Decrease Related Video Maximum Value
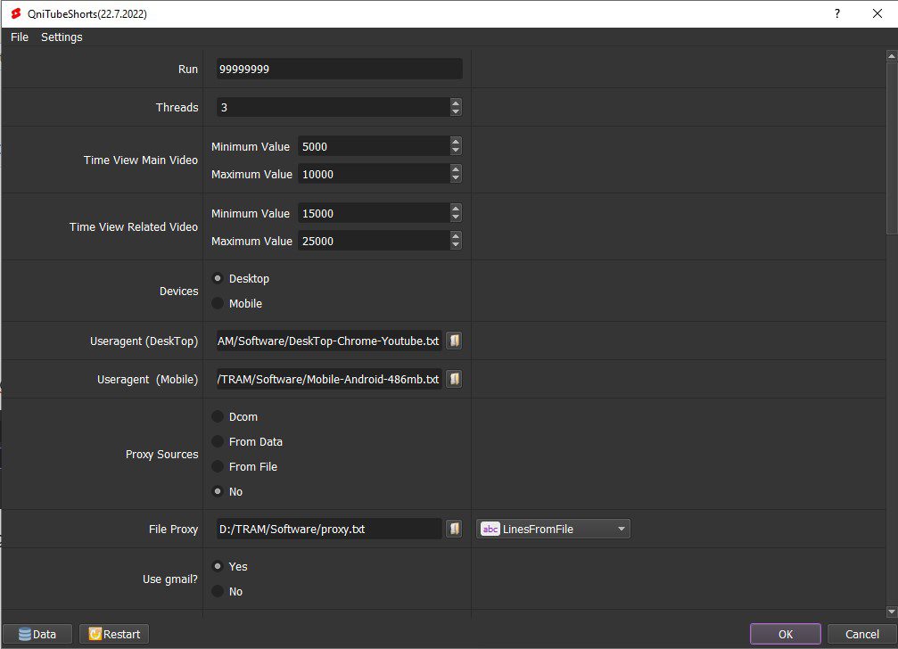Viewport: 898px width, 649px height. [456, 245]
